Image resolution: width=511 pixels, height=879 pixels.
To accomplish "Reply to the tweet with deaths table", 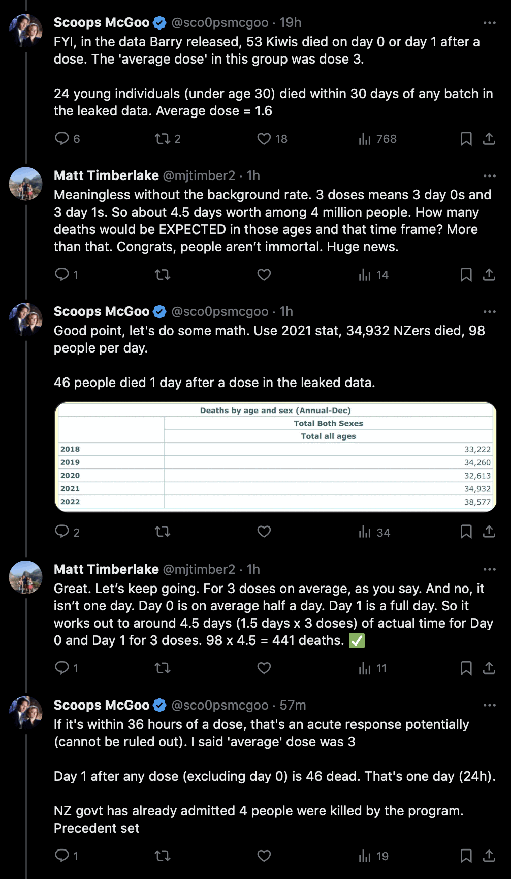I will pos(62,532).
